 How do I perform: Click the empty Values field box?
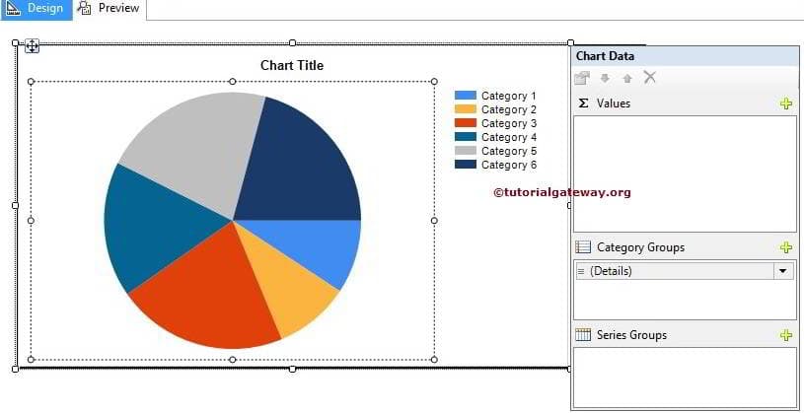[685, 173]
